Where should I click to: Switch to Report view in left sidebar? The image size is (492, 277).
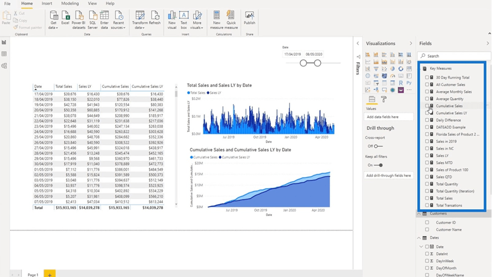click(x=4, y=42)
